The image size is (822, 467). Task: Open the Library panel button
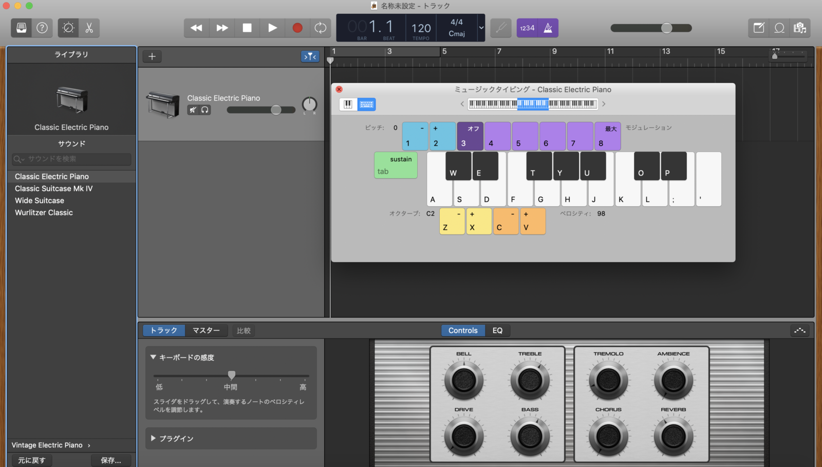pyautogui.click(x=22, y=28)
